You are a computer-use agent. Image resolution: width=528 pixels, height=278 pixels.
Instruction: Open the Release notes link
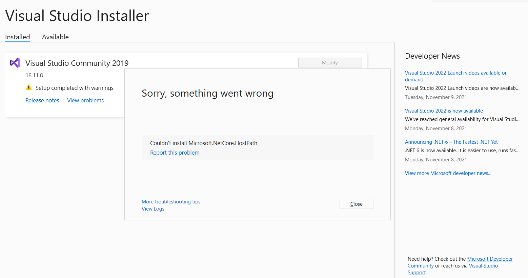pos(42,100)
